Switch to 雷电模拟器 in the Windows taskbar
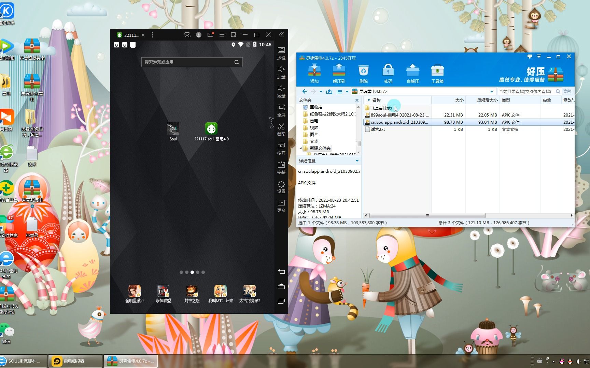This screenshot has width=590, height=368. (x=75, y=361)
